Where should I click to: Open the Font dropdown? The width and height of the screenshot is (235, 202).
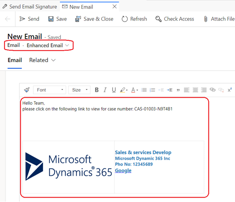(50, 90)
